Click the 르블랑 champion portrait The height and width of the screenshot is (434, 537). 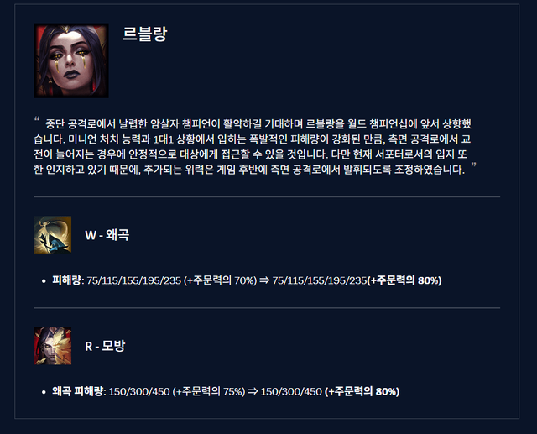click(x=71, y=60)
